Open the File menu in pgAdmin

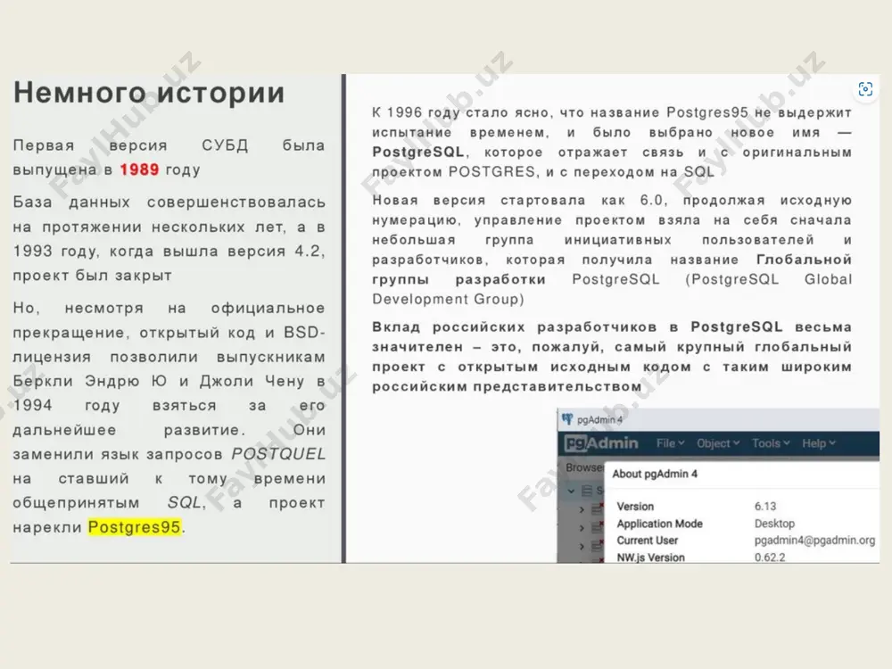670,443
